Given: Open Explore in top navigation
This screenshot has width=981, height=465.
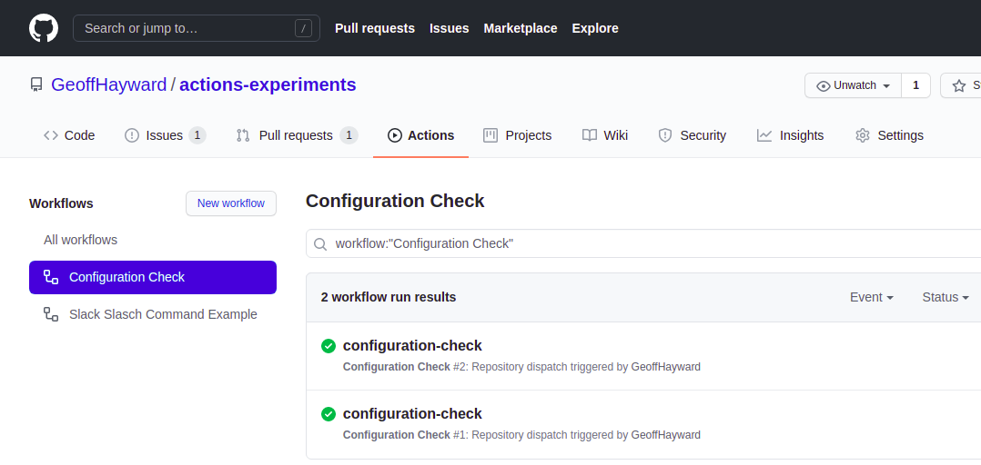Looking at the screenshot, I should tap(595, 28).
